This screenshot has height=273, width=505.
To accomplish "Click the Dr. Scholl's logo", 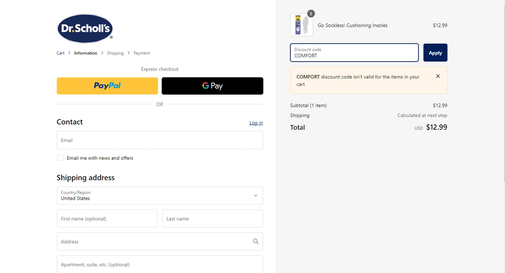I will point(85,29).
